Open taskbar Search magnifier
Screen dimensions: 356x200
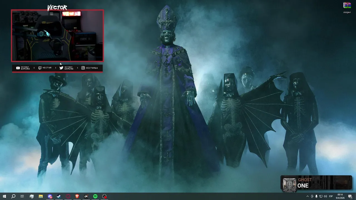coord(13,196)
